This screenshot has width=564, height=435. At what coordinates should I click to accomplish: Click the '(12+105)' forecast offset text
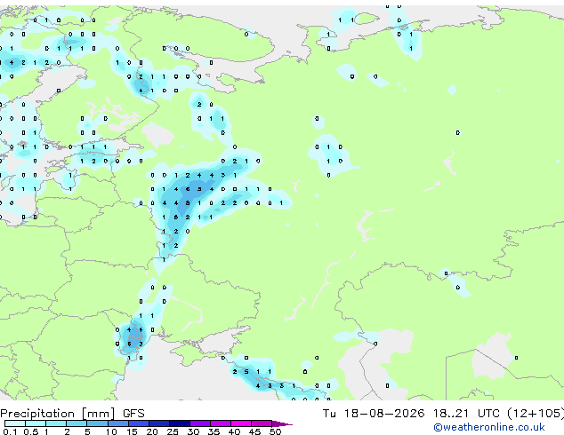point(536,414)
